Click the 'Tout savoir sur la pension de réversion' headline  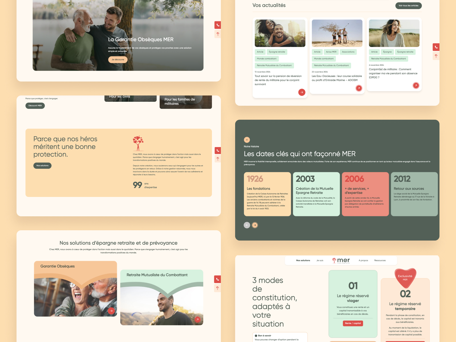tap(278, 80)
